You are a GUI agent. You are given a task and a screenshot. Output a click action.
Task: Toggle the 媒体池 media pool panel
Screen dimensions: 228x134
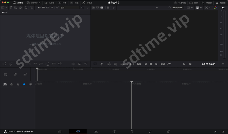tap(18, 2)
